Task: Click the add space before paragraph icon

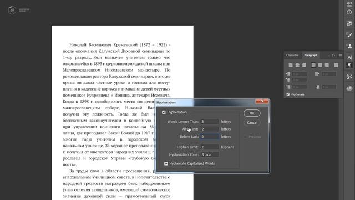Action: (288, 87)
